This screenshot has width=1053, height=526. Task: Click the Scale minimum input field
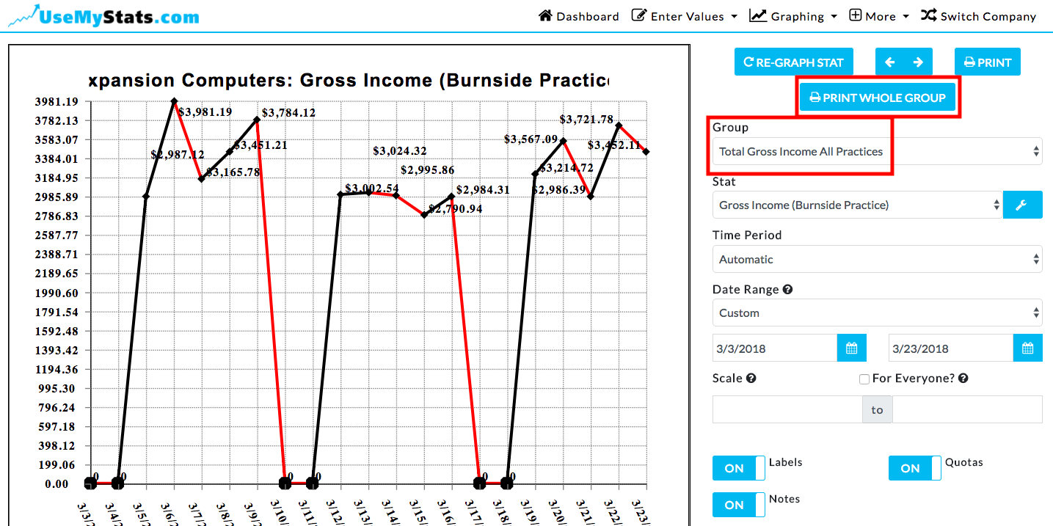coord(787,409)
